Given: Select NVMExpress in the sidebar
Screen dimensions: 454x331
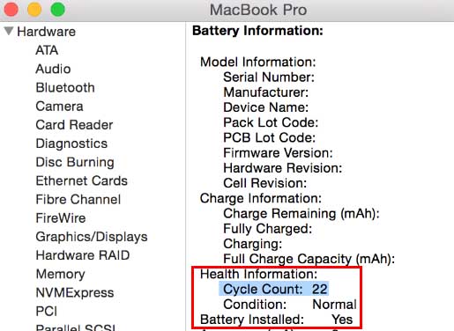Looking at the screenshot, I should point(75,293).
